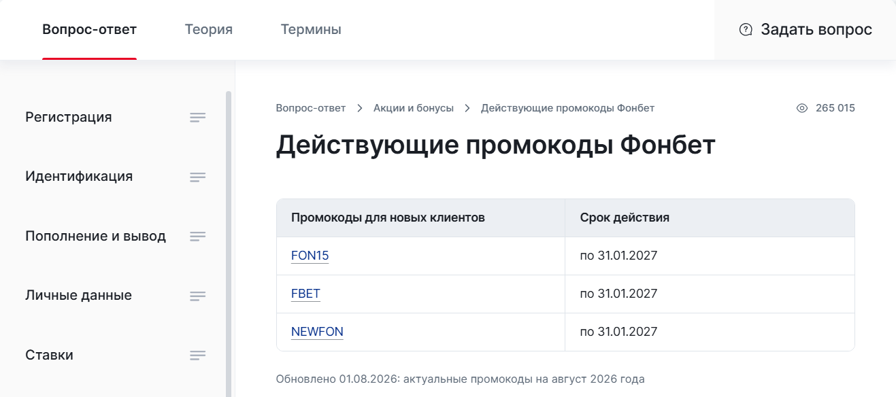Click the question mark icon beside Задать вопрос
The height and width of the screenshot is (397, 896).
pos(746,30)
